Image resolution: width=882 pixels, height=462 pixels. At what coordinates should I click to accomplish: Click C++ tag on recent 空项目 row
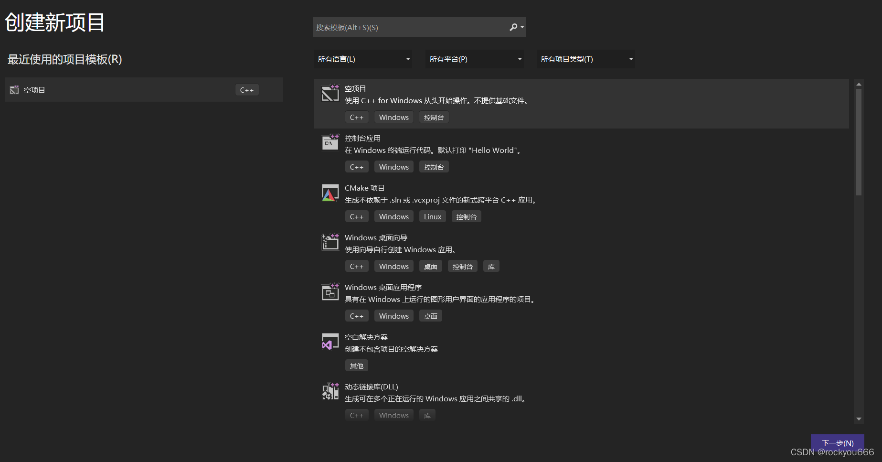[247, 90]
